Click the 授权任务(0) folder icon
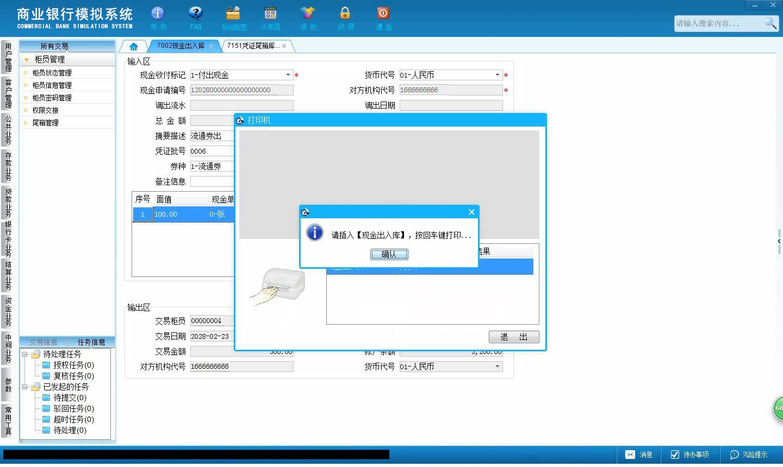The width and height of the screenshot is (783, 467). [47, 365]
